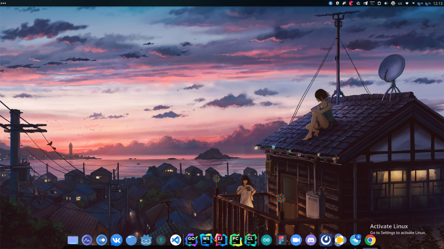This screenshot has width=444, height=249.
Task: Open Telegram with 5 unread badge
Action: (355, 240)
